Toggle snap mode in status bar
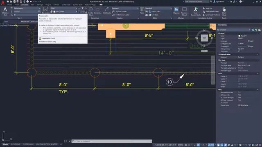This screenshot has width=262, height=147. [189, 145]
